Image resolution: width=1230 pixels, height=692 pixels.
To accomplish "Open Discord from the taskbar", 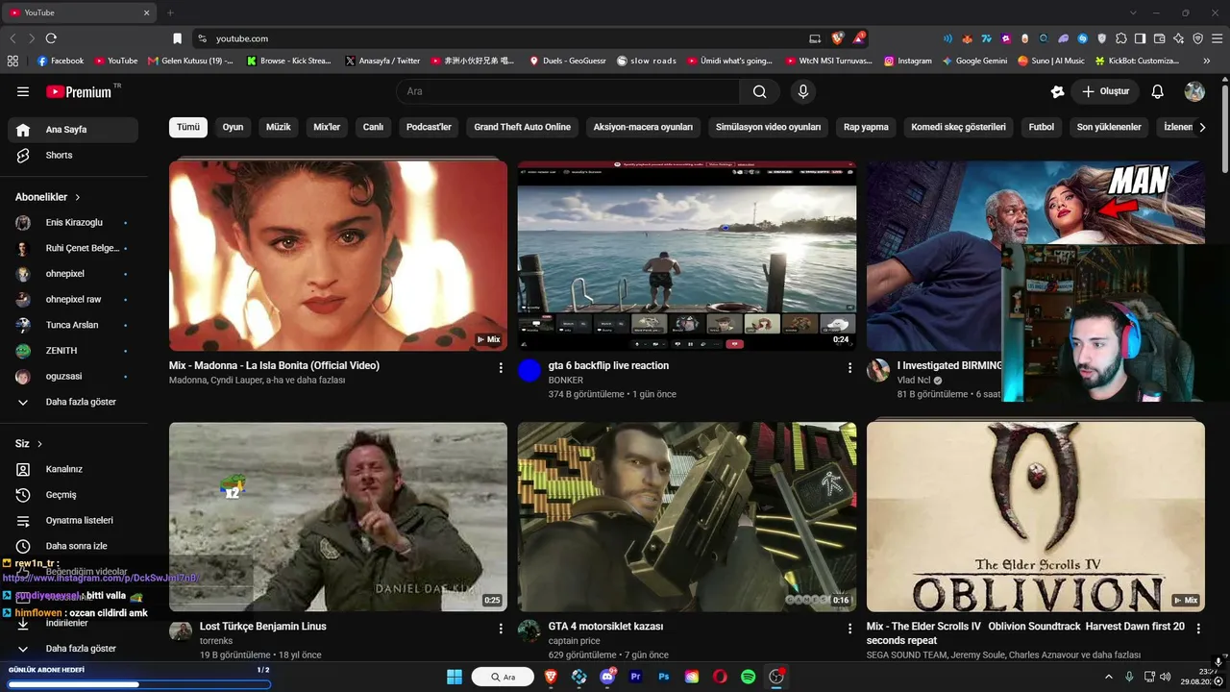I will click(607, 677).
